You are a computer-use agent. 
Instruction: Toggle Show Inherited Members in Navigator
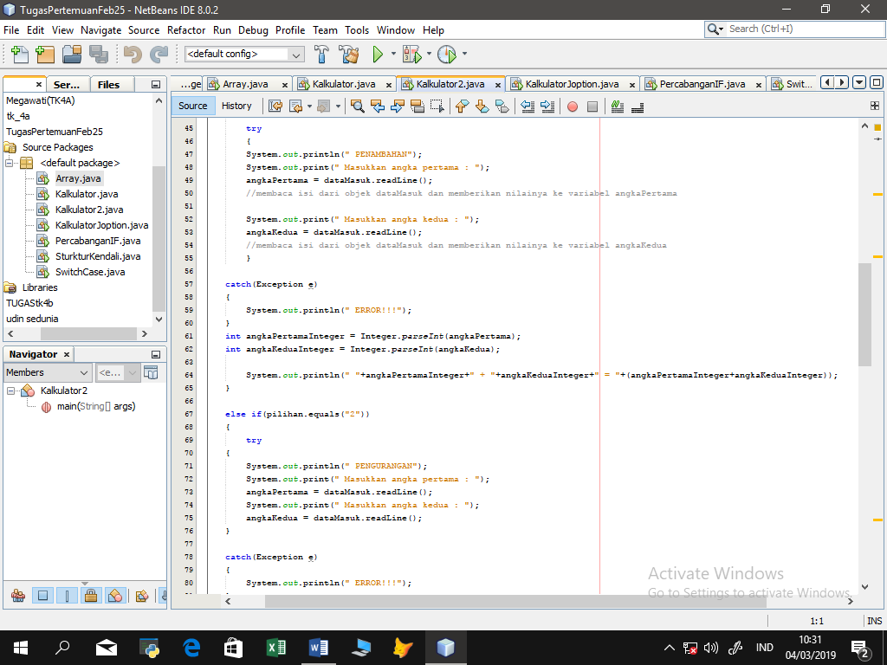tap(18, 596)
